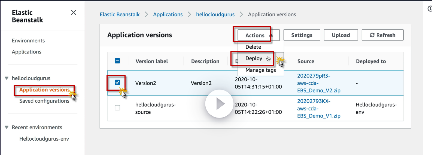The height and width of the screenshot is (155, 432).
Task: Click the breadcrumb chevron after hellocloudgurus
Action: tap(241, 14)
